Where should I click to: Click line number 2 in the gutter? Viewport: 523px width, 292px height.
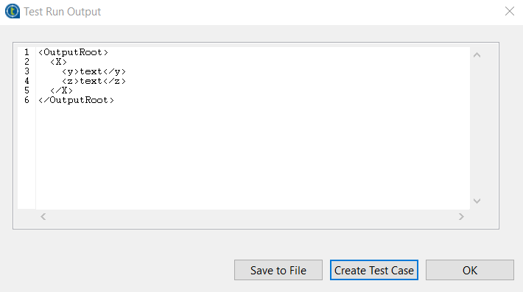pyautogui.click(x=27, y=62)
